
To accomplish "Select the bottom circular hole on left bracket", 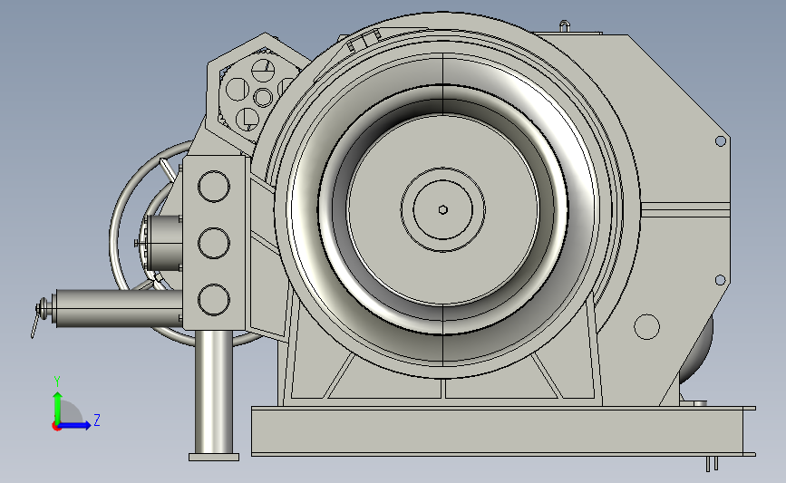I will pos(214,300).
